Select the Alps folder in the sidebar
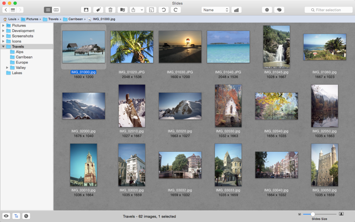This screenshot has width=355, height=222. (x=19, y=52)
